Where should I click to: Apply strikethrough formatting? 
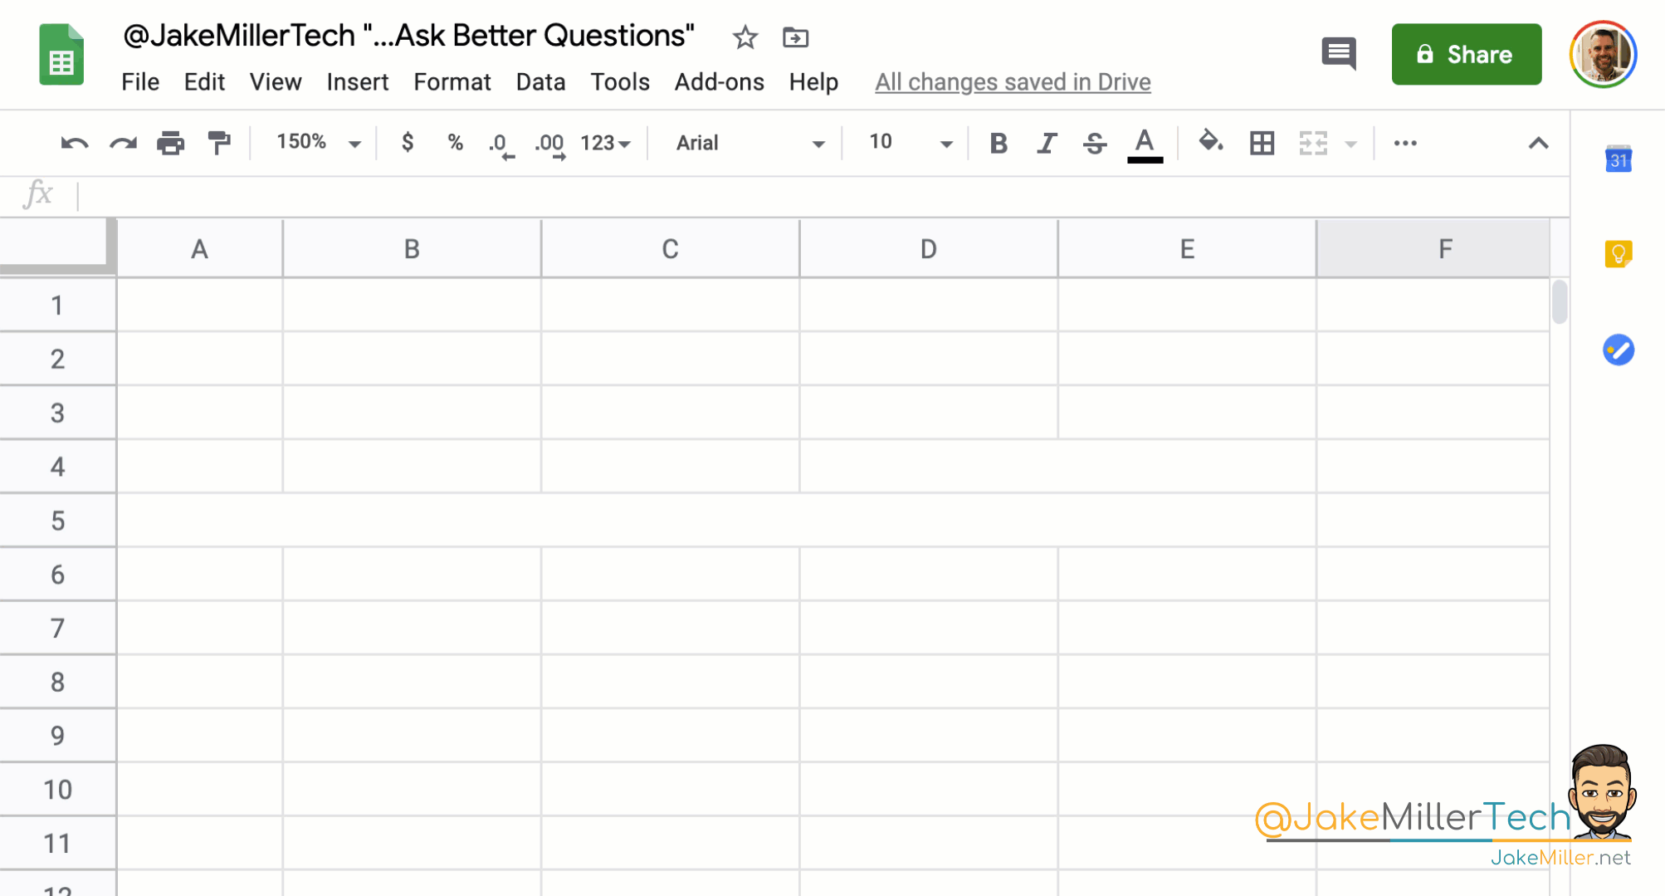(1095, 143)
